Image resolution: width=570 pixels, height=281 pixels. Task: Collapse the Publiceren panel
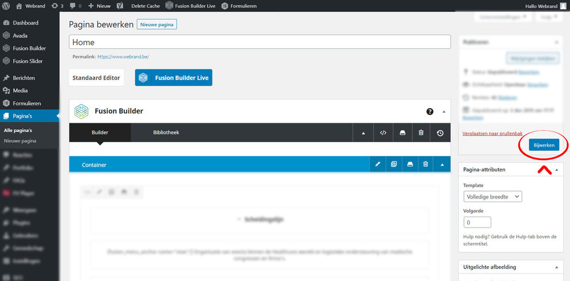(x=556, y=43)
